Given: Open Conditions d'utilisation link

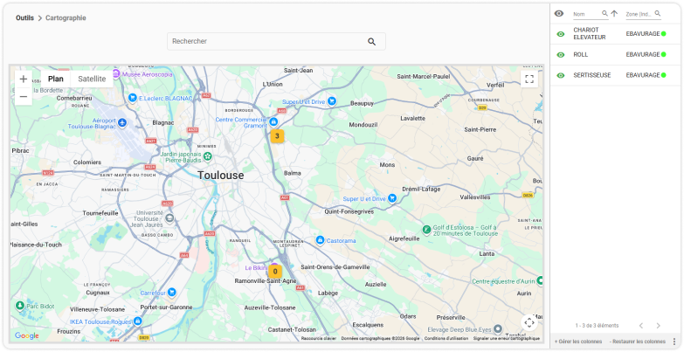Looking at the screenshot, I should tap(446, 339).
